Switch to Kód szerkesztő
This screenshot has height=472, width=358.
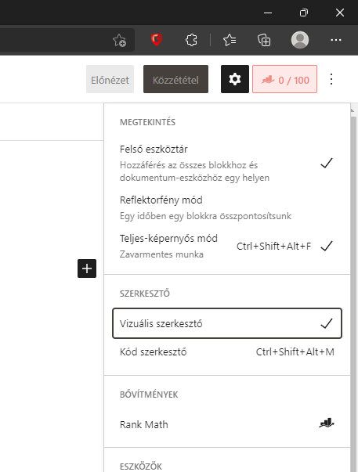pos(227,351)
